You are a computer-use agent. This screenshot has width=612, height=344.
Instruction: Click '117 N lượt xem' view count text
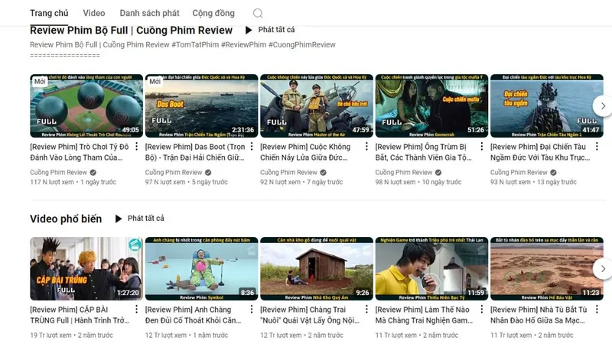pyautogui.click(x=52, y=182)
